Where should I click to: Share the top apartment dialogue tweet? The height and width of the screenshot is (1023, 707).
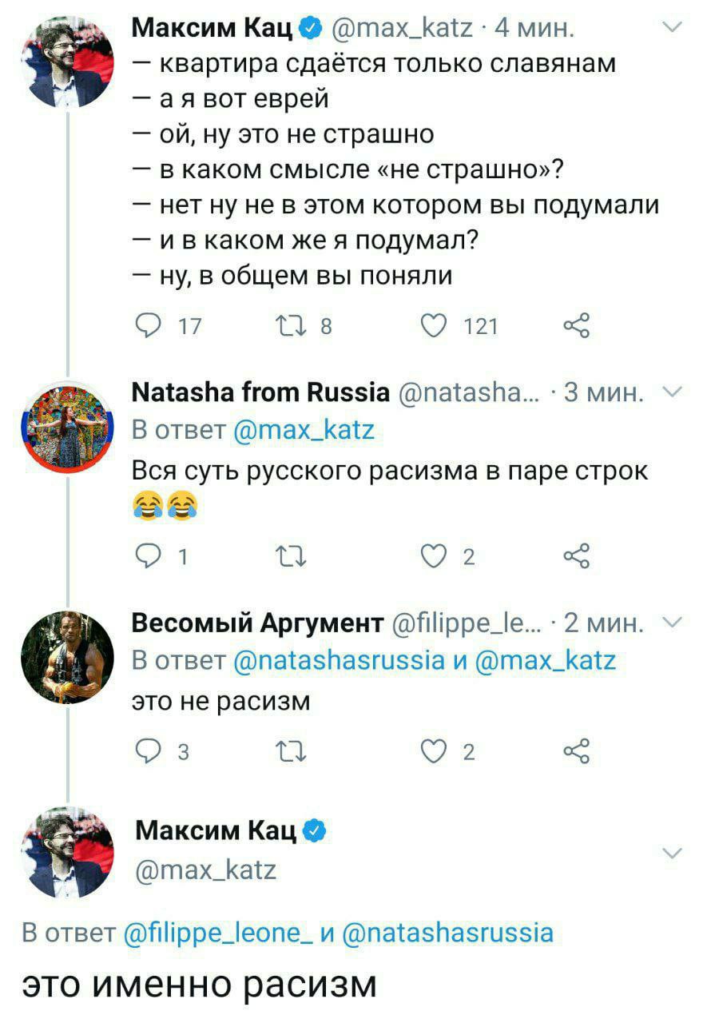575,325
